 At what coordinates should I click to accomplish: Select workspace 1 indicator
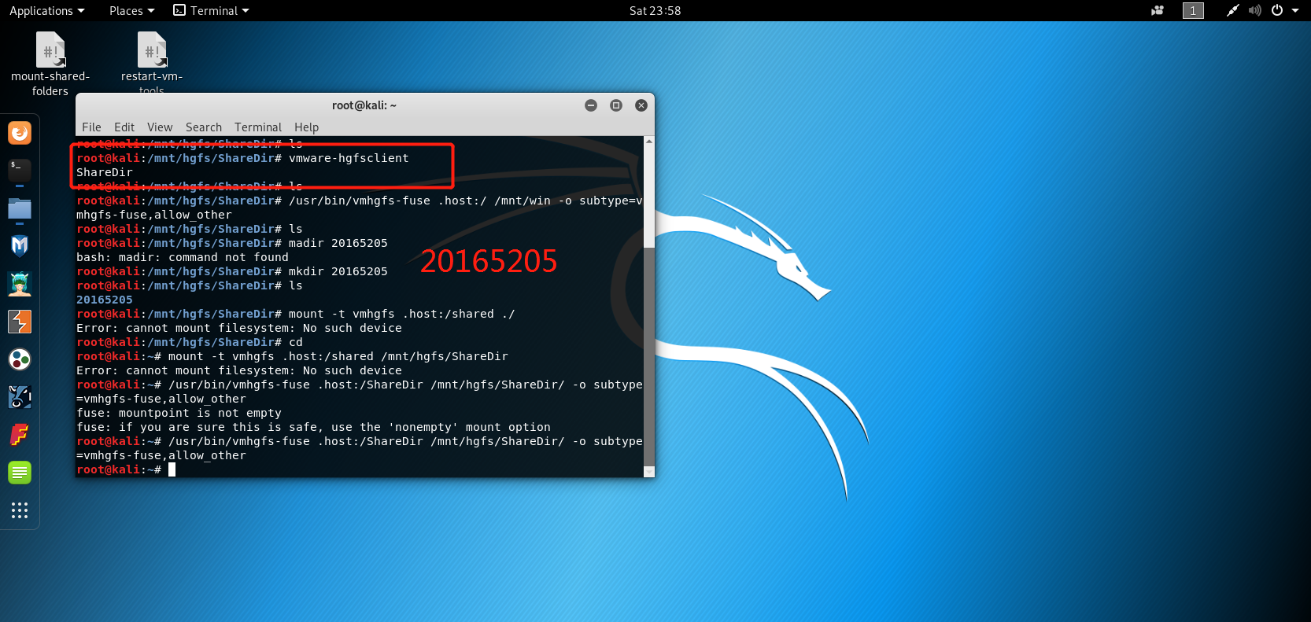(x=1193, y=10)
